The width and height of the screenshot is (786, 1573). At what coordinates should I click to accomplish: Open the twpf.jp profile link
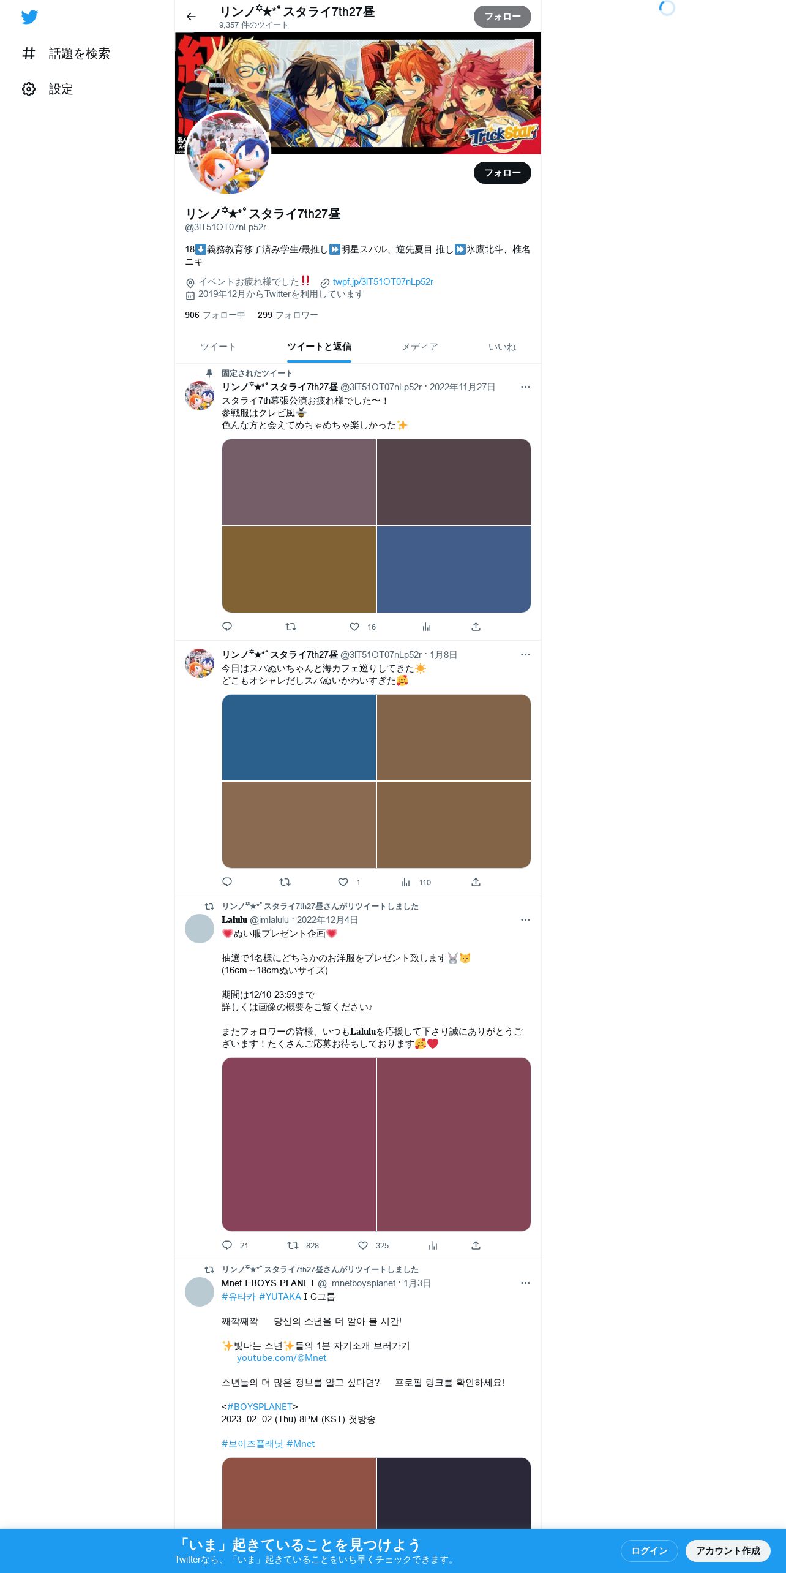[383, 282]
